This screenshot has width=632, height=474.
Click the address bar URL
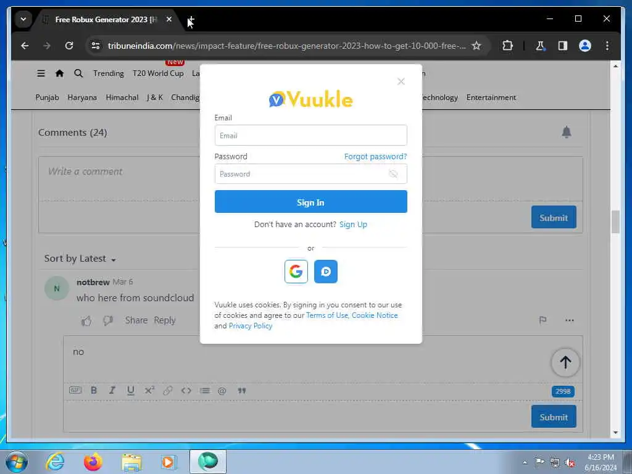pyautogui.click(x=286, y=46)
